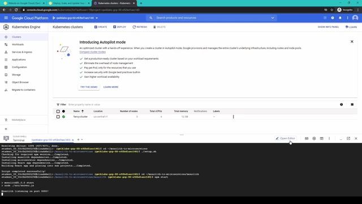
Task: Click the Cloud Shell panel resize handle
Action: 182,135
